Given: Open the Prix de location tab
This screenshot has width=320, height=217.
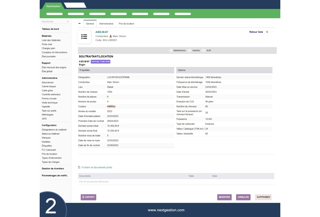Looking at the screenshot, I should [x=126, y=24].
